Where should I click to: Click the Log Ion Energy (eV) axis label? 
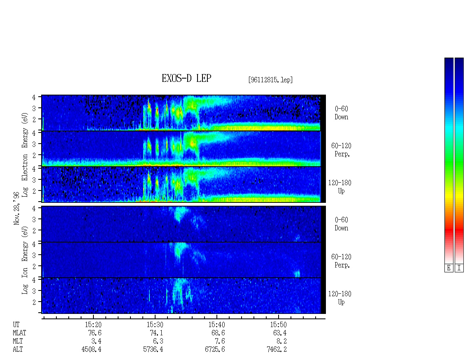(x=25, y=260)
